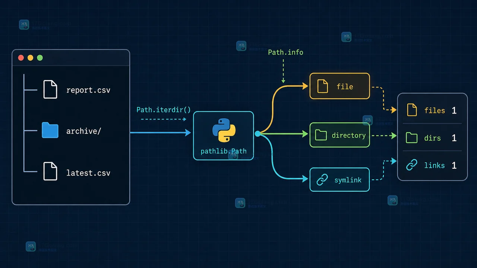This screenshot has height=268, width=477.
Task: Click the Path.iterdir() label
Action: click(x=164, y=109)
